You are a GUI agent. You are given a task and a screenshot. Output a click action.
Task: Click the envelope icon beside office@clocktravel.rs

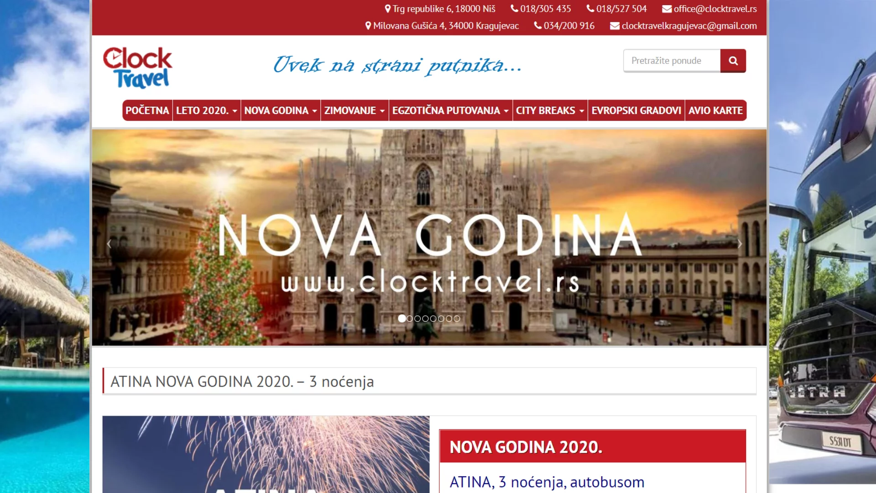(x=667, y=9)
